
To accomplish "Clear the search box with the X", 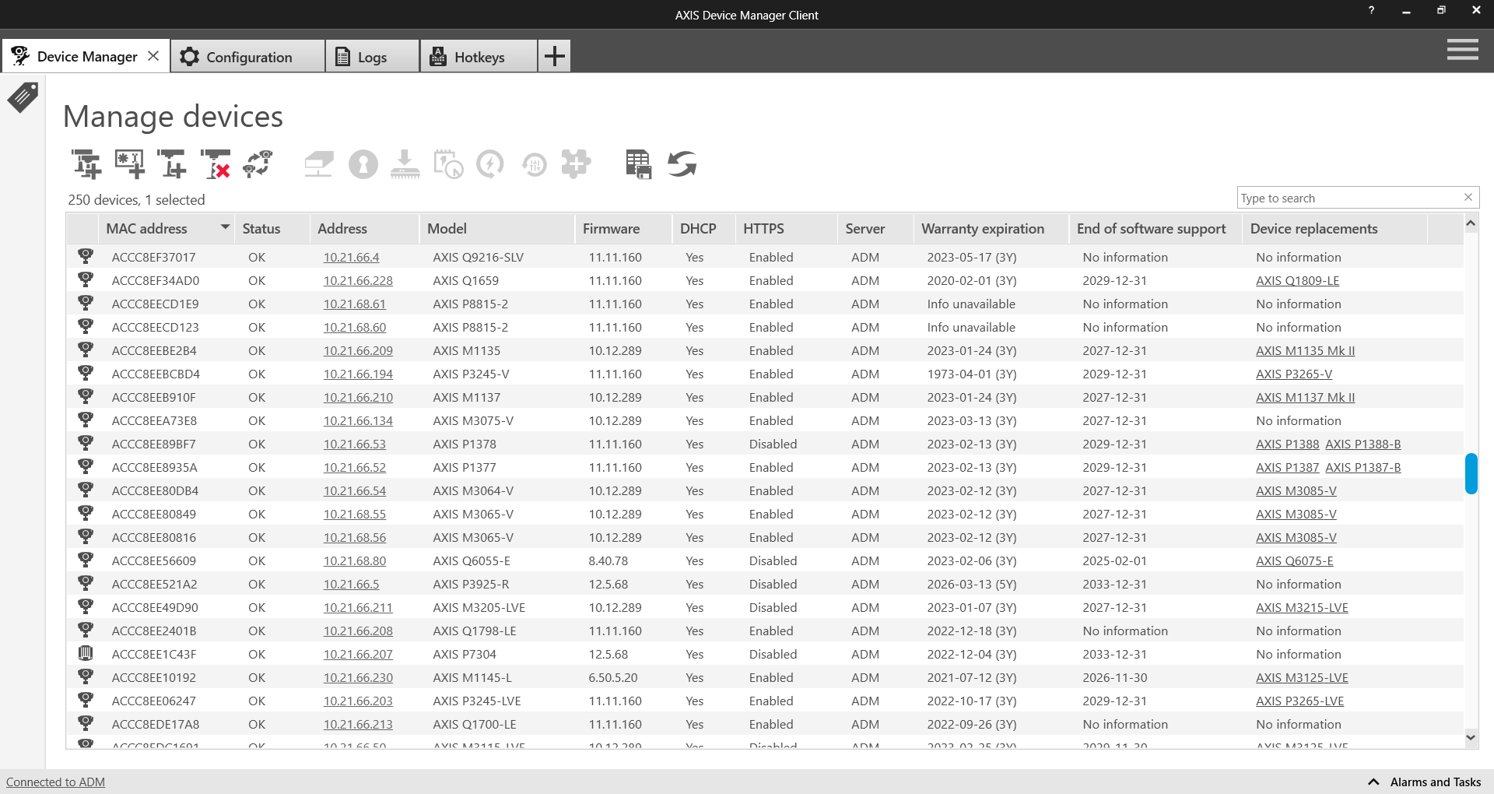I will tap(1468, 197).
